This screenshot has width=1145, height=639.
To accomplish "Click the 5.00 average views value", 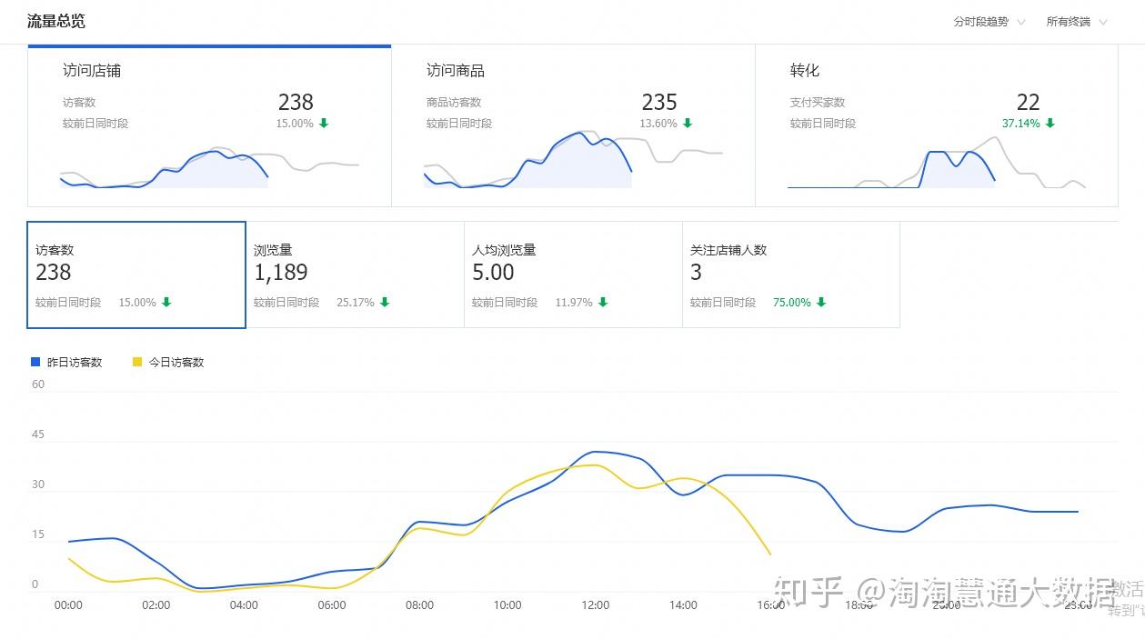I will [493, 272].
